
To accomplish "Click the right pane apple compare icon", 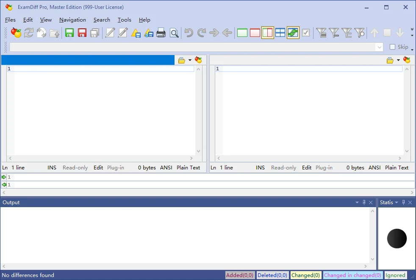I will [407, 60].
